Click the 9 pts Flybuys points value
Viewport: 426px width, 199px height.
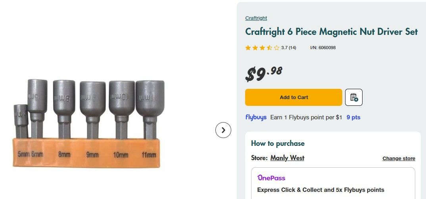(x=353, y=117)
